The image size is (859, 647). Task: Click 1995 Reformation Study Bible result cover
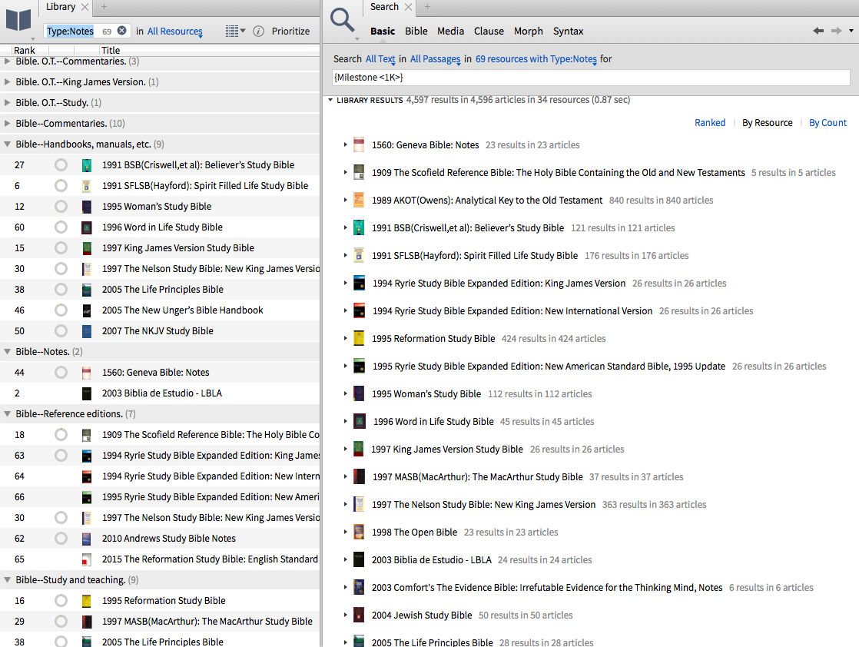pos(359,339)
